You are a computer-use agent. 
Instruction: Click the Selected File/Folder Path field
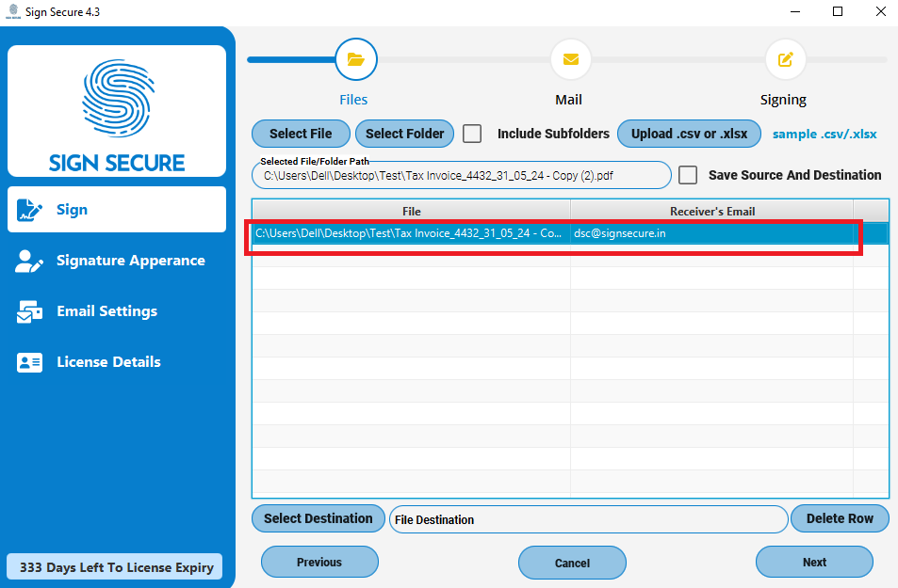461,176
